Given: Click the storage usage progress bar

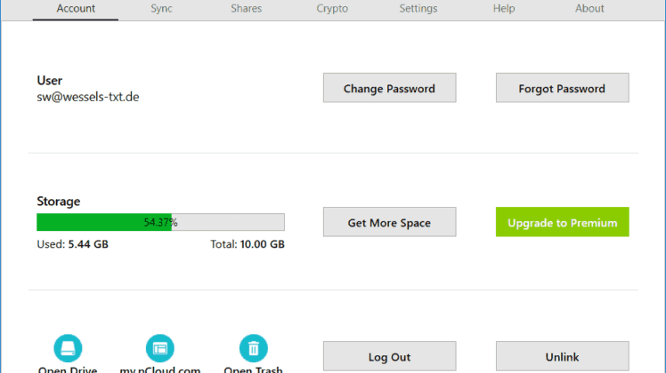Looking at the screenshot, I should point(160,222).
